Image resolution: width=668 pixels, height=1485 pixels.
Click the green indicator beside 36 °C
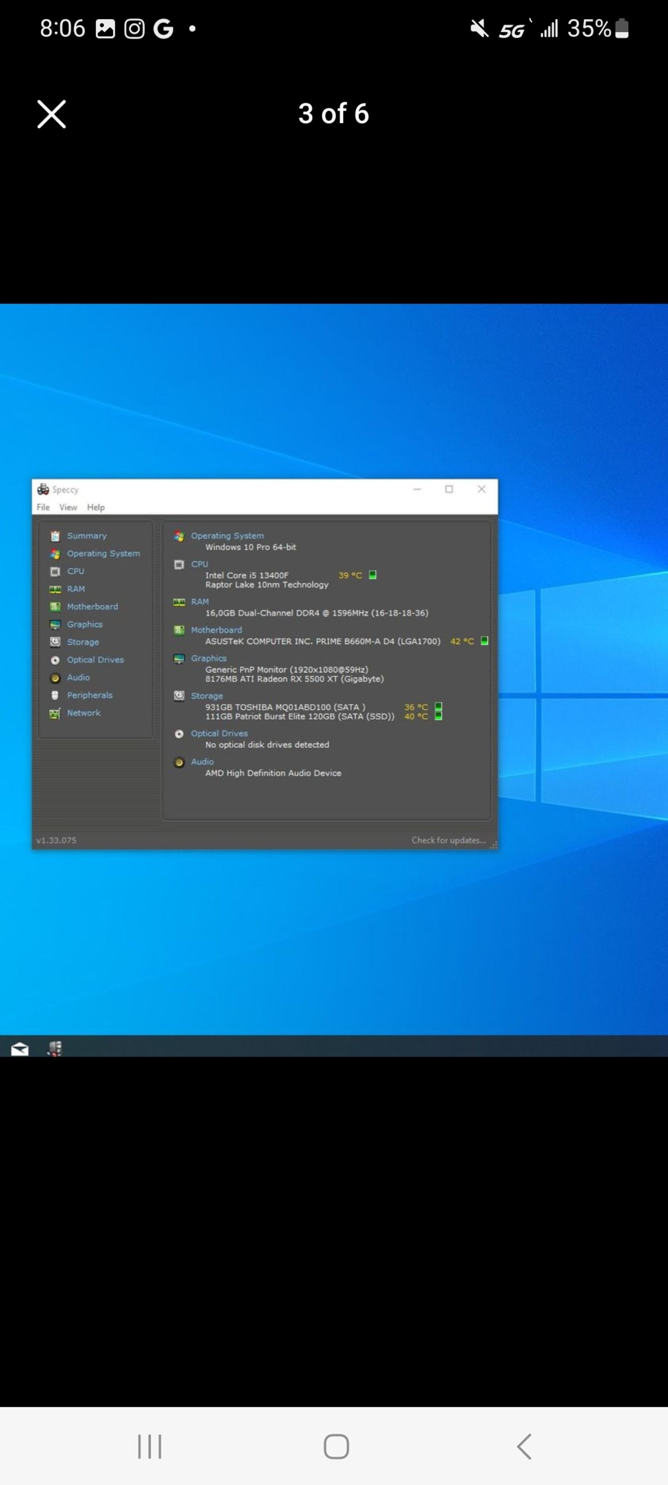pyautogui.click(x=438, y=707)
